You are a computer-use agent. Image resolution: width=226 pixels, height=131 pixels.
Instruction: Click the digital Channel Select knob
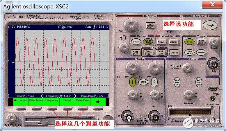coord(187,67)
